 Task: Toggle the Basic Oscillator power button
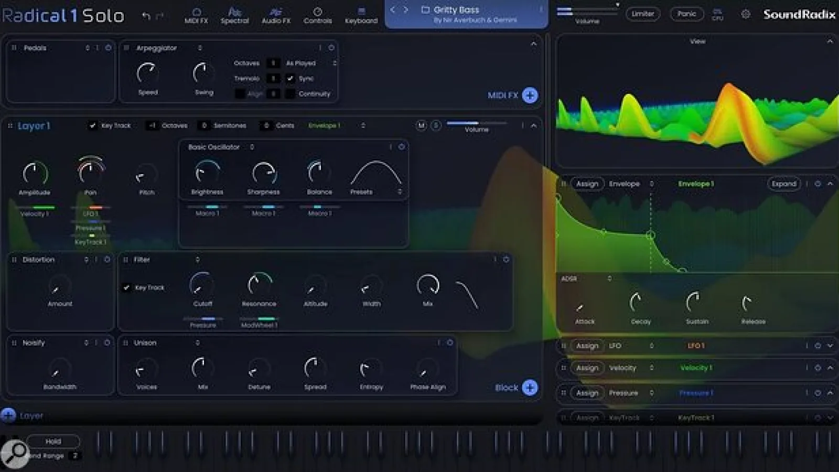click(x=402, y=147)
